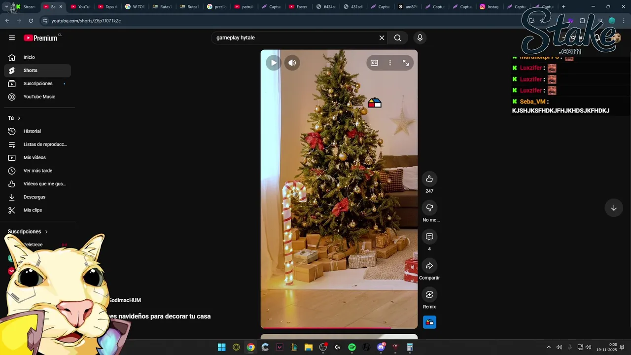Open the short's three-dot options menu
This screenshot has height=355, width=631.
(x=390, y=63)
